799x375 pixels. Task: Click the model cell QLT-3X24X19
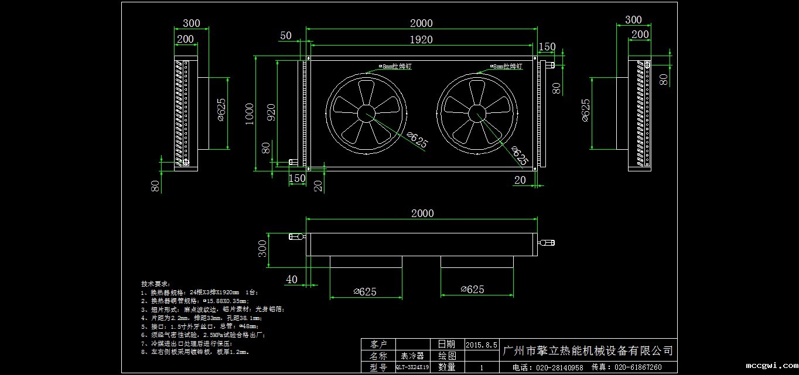pos(412,368)
